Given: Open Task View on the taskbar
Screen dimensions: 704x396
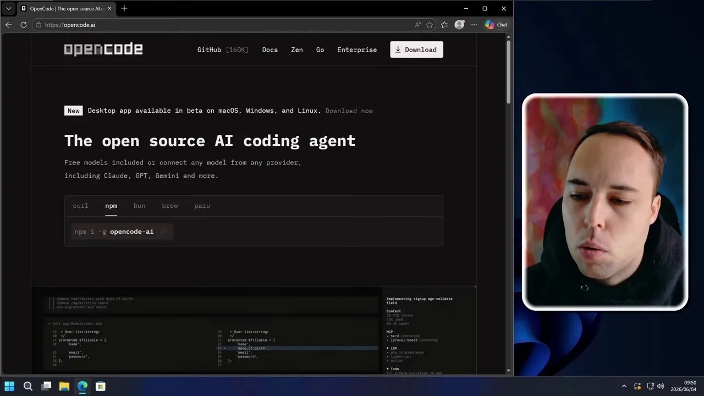Looking at the screenshot, I should coord(46,386).
